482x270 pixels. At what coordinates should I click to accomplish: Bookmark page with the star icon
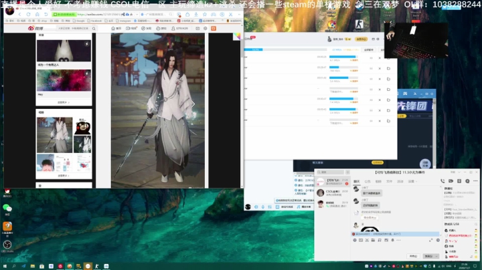point(205,15)
